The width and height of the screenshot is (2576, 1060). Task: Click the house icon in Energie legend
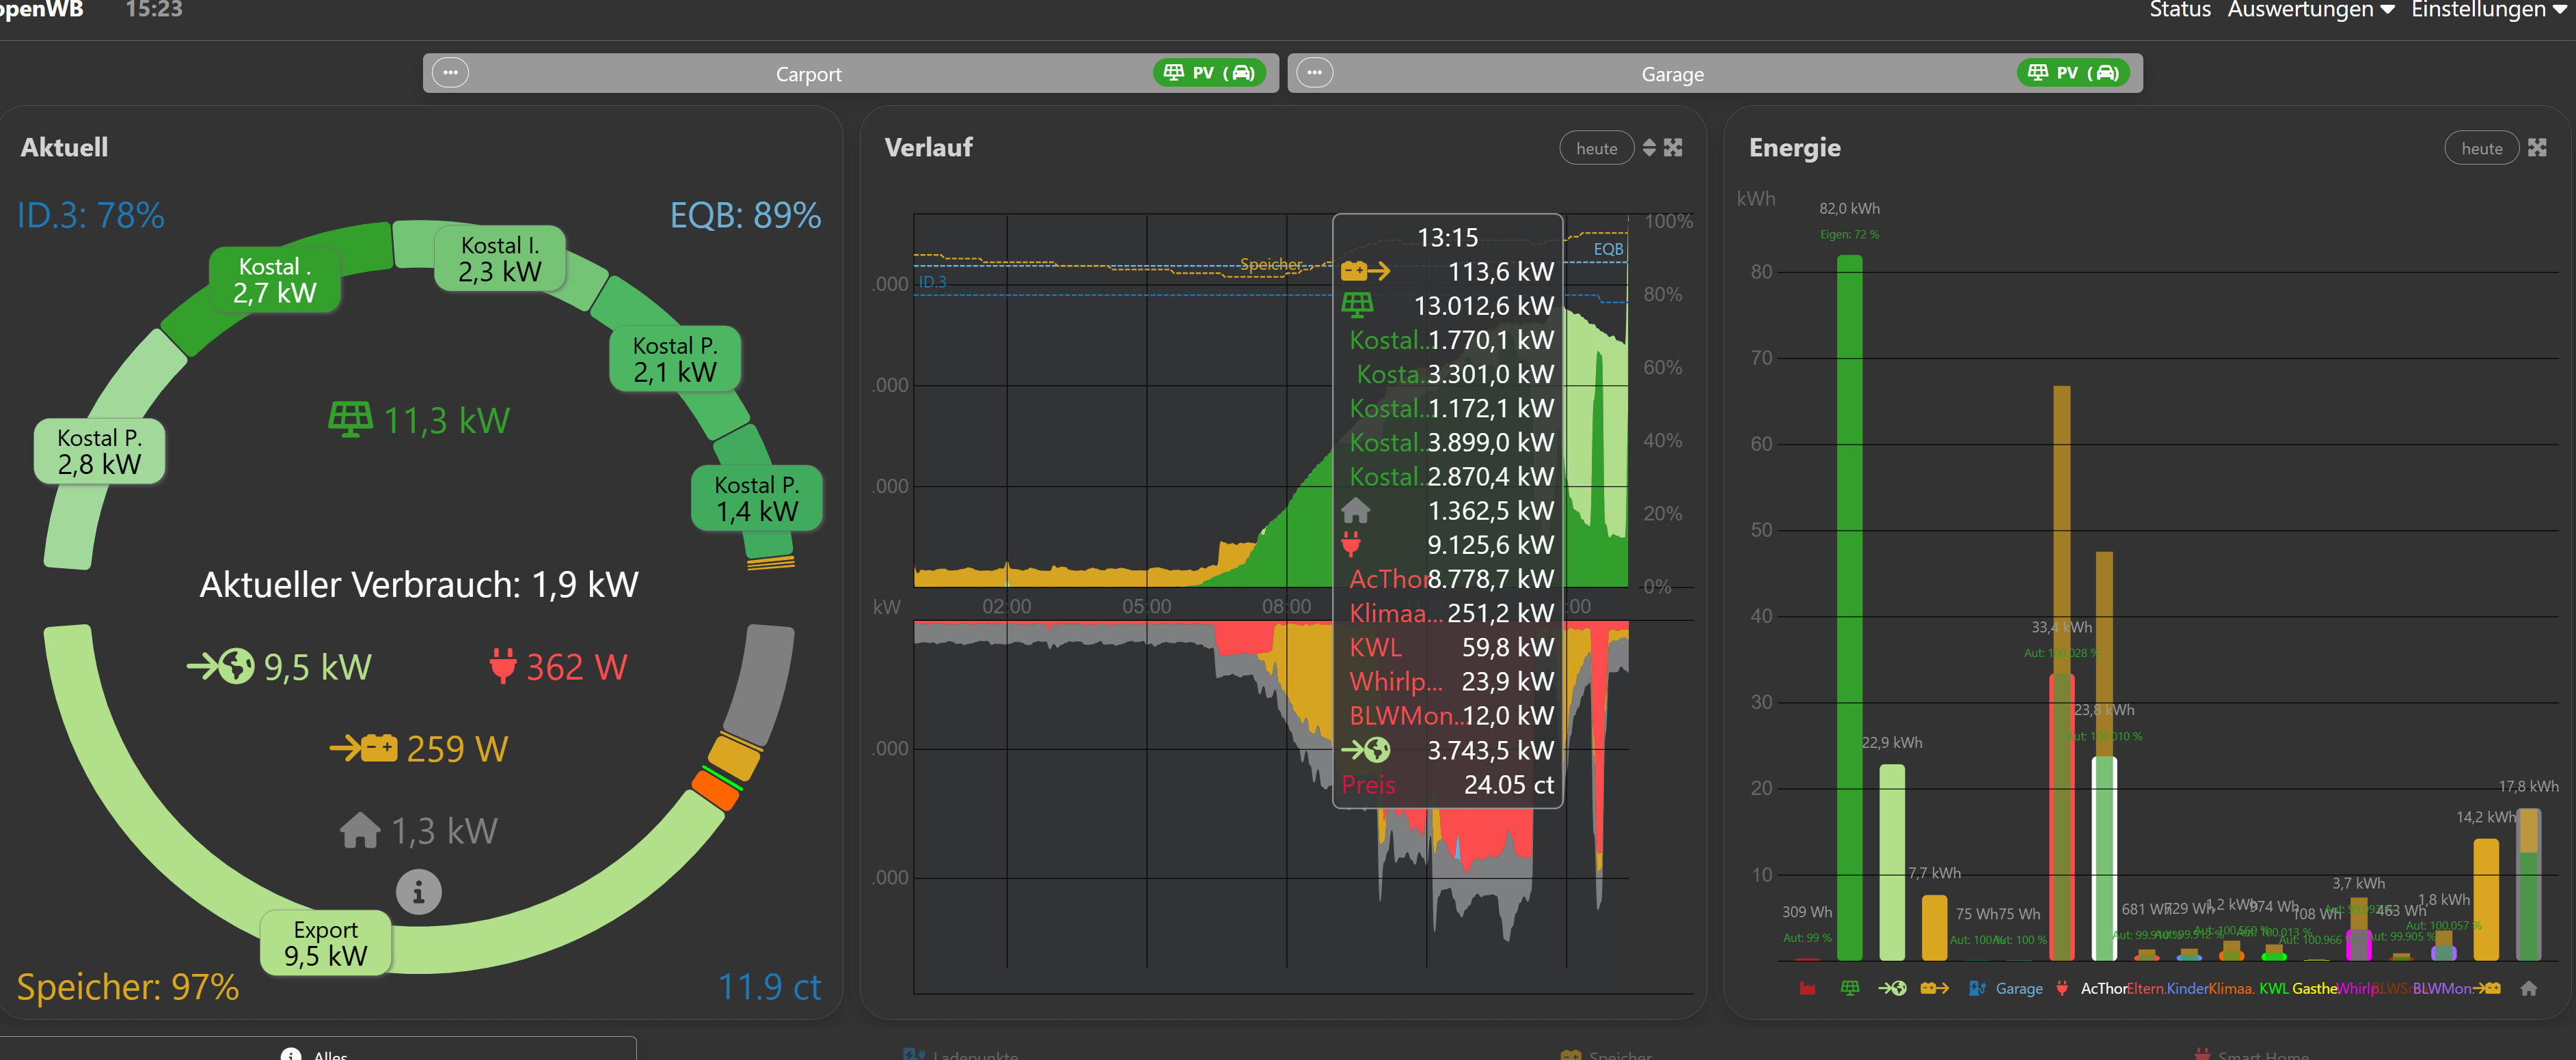[x=2529, y=988]
